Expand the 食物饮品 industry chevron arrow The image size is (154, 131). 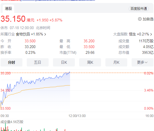click(45, 34)
